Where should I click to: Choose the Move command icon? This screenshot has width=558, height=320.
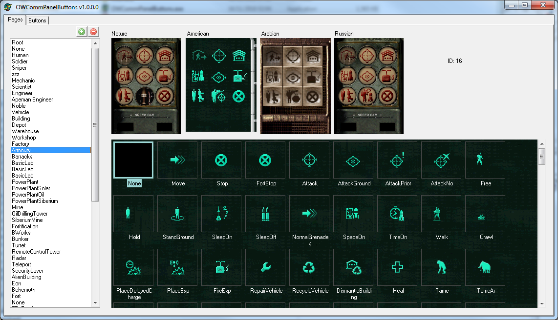(x=177, y=160)
